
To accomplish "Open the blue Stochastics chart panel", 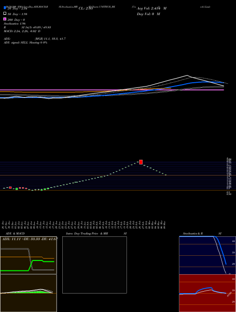I will (x=207, y=255).
